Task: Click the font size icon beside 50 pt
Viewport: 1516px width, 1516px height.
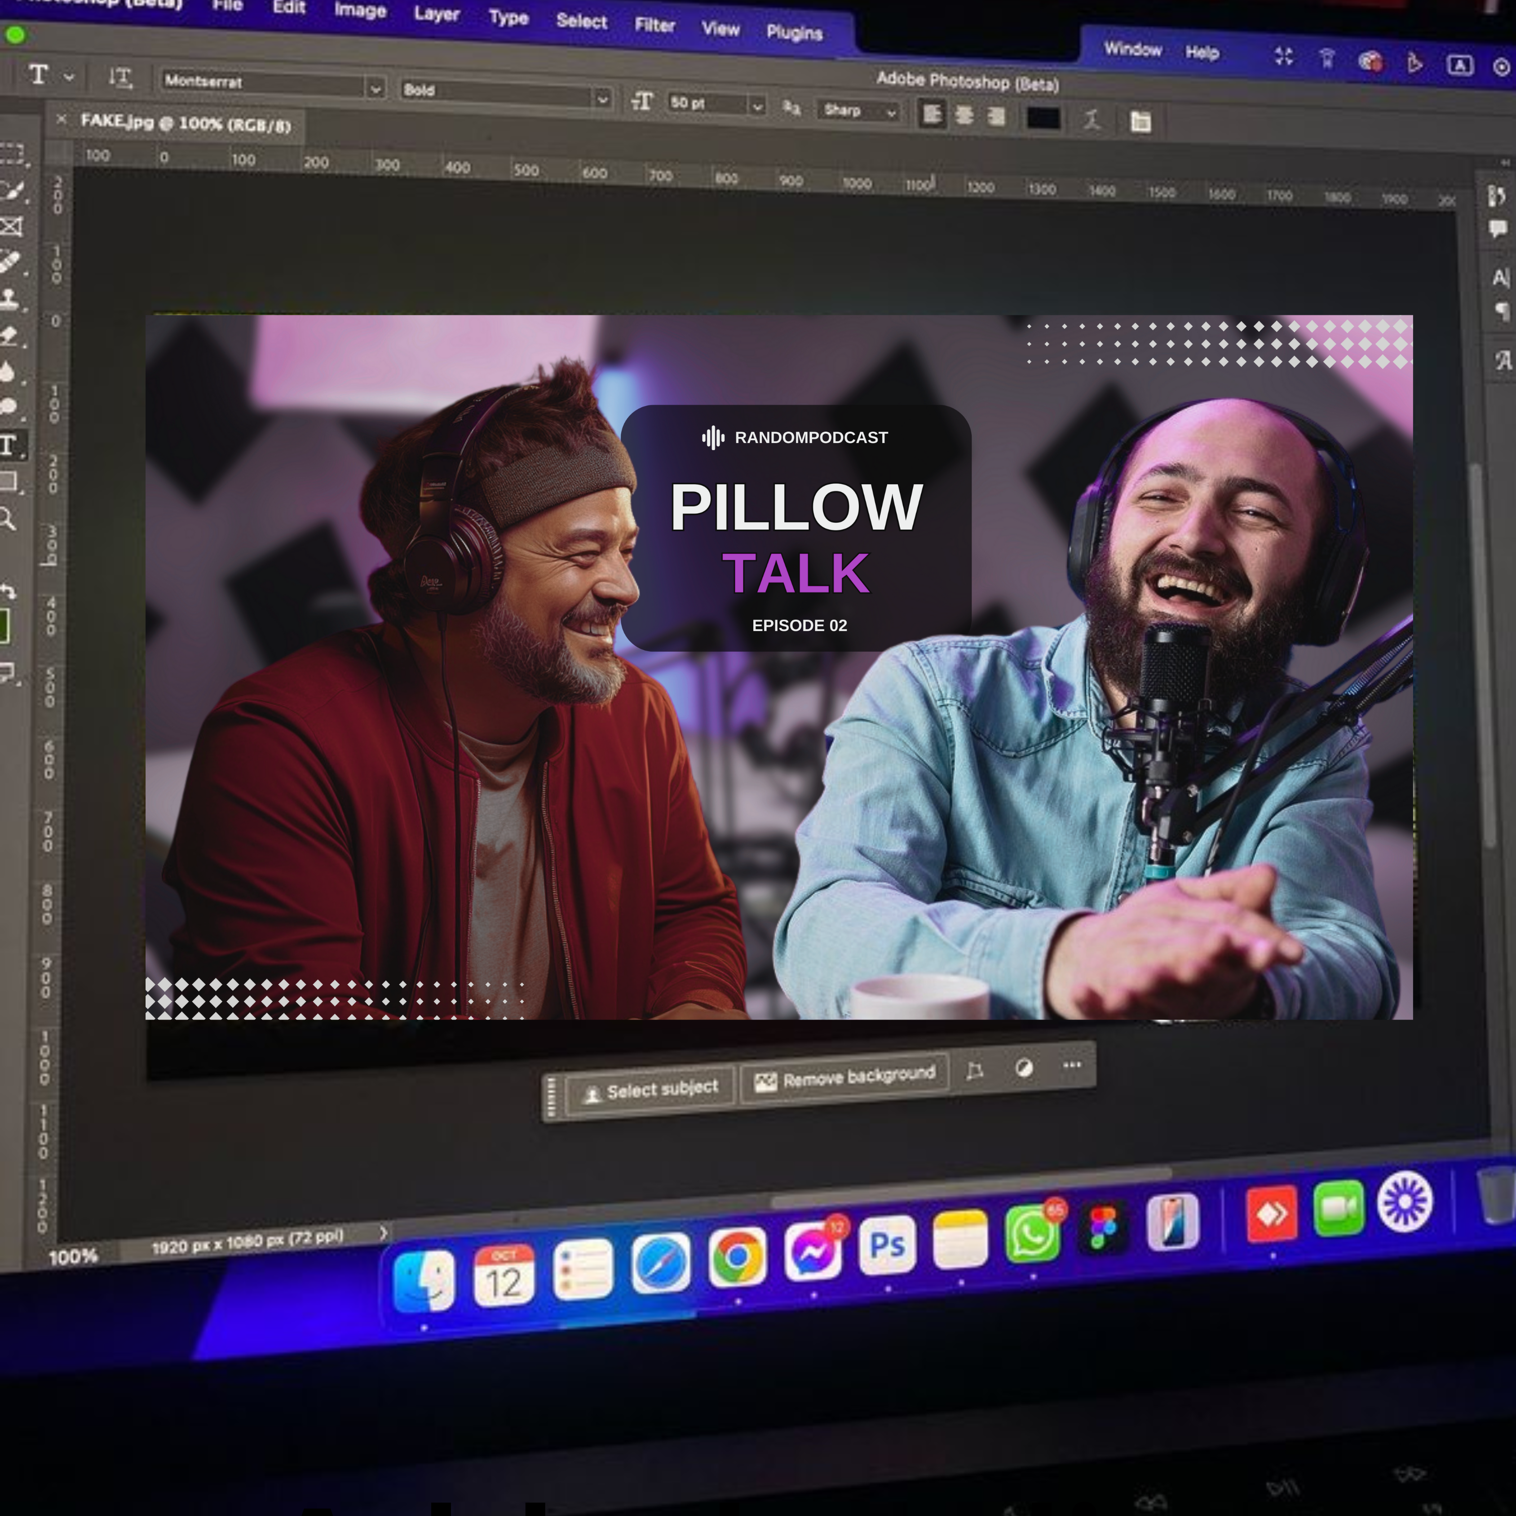Action: pyautogui.click(x=642, y=101)
